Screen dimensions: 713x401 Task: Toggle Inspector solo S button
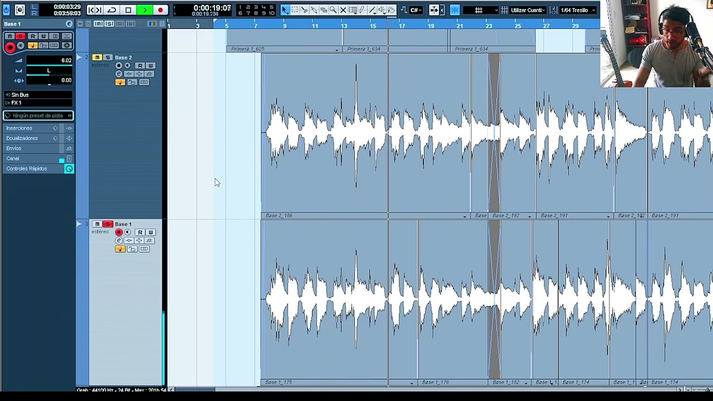(x=21, y=36)
